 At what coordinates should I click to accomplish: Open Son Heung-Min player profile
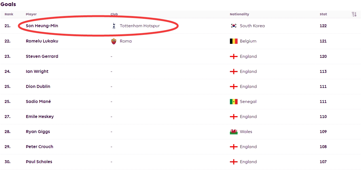(42, 26)
